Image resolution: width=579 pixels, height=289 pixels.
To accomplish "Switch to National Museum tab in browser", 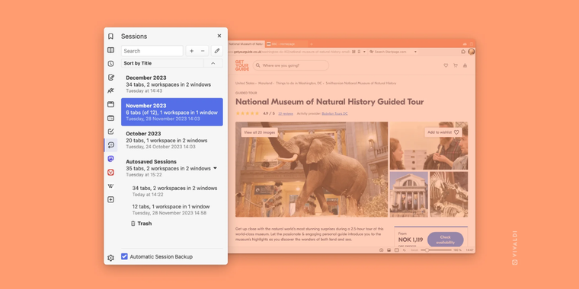I will (x=246, y=44).
